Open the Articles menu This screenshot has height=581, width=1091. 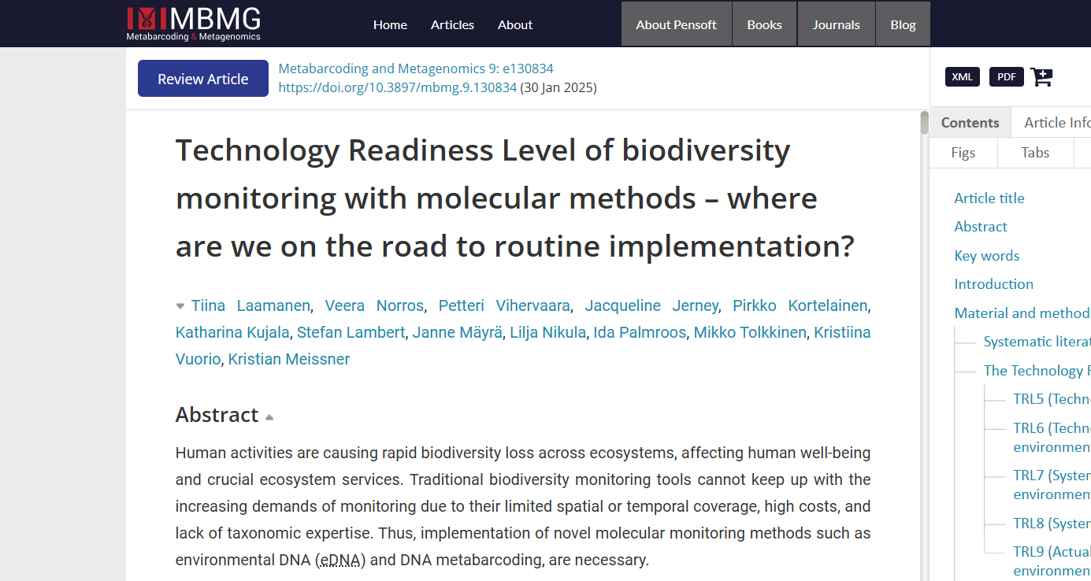(452, 24)
